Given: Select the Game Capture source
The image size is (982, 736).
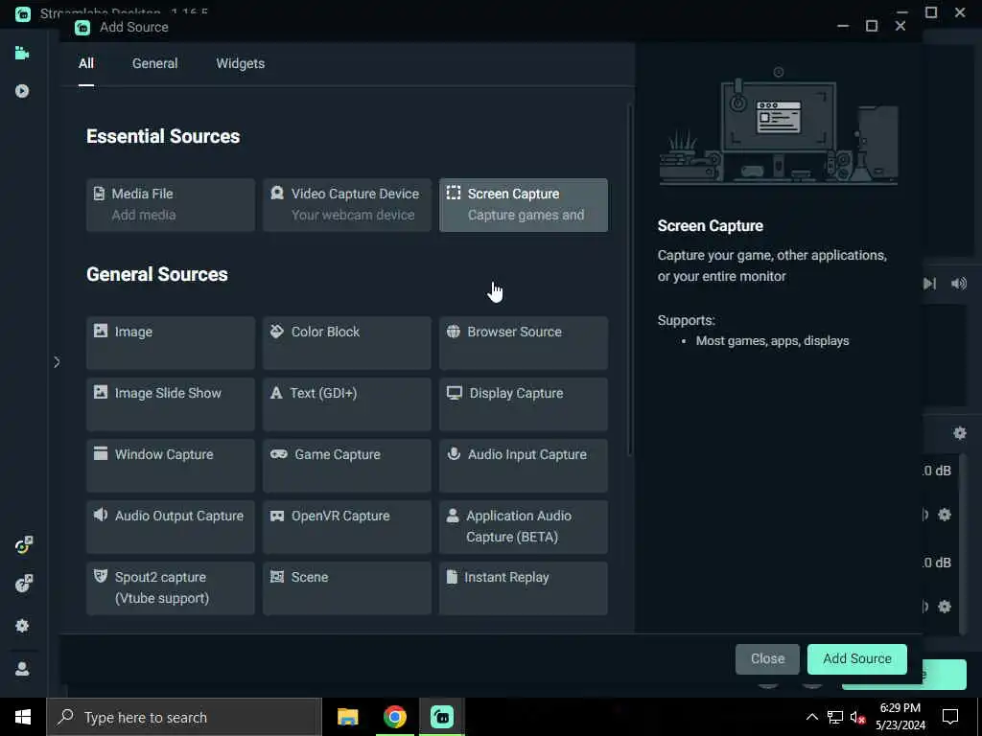Looking at the screenshot, I should (x=347, y=465).
